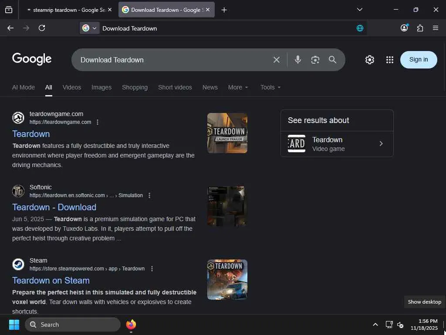446x335 pixels.
Task: Click the translate globe icon in address bar
Action: coord(360,28)
